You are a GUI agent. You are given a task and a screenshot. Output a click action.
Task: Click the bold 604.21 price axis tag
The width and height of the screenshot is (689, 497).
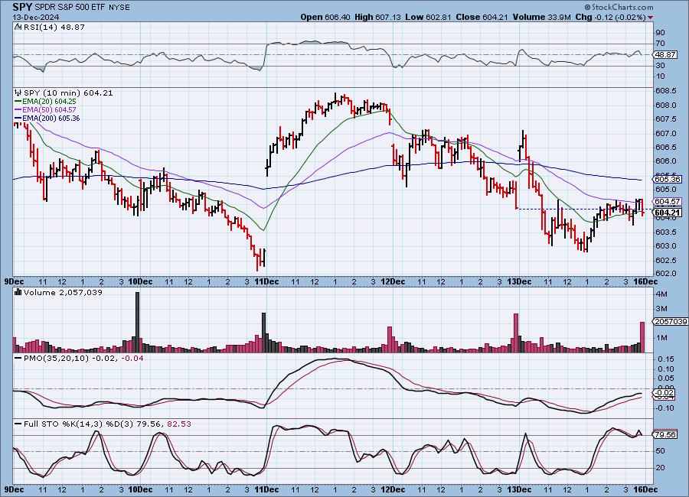coord(667,213)
